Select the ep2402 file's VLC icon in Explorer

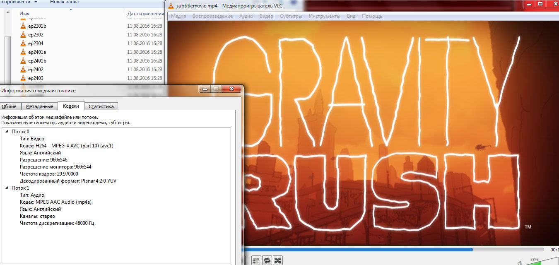23,70
